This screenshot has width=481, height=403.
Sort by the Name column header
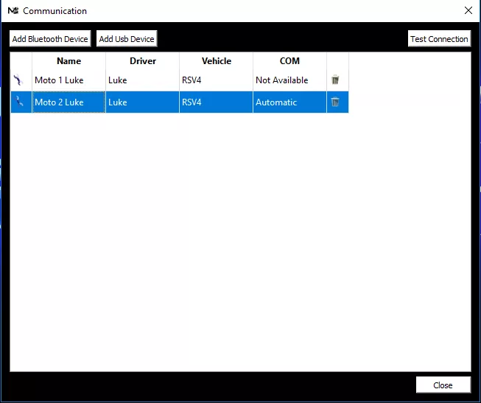[69, 60]
